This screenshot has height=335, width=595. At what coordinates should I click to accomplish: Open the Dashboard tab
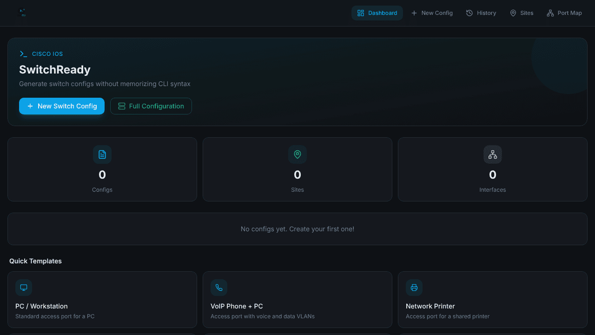377,13
